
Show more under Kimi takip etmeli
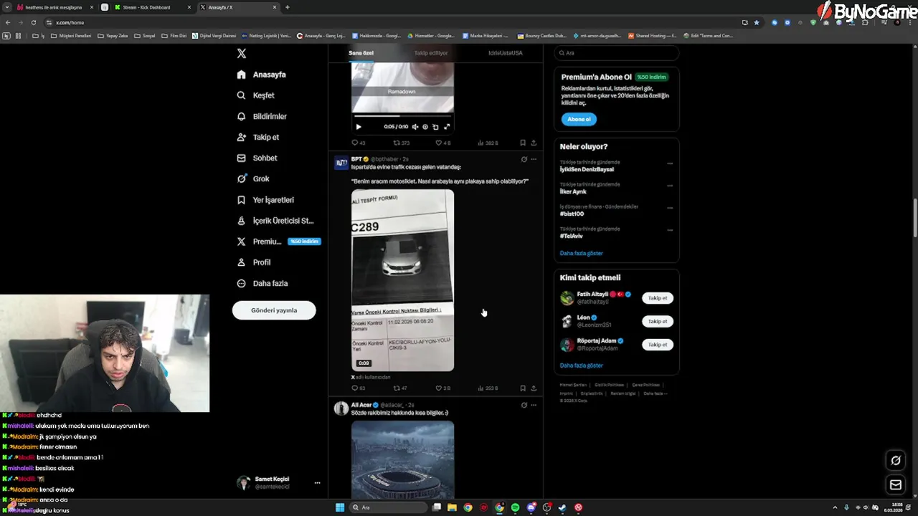(x=581, y=365)
